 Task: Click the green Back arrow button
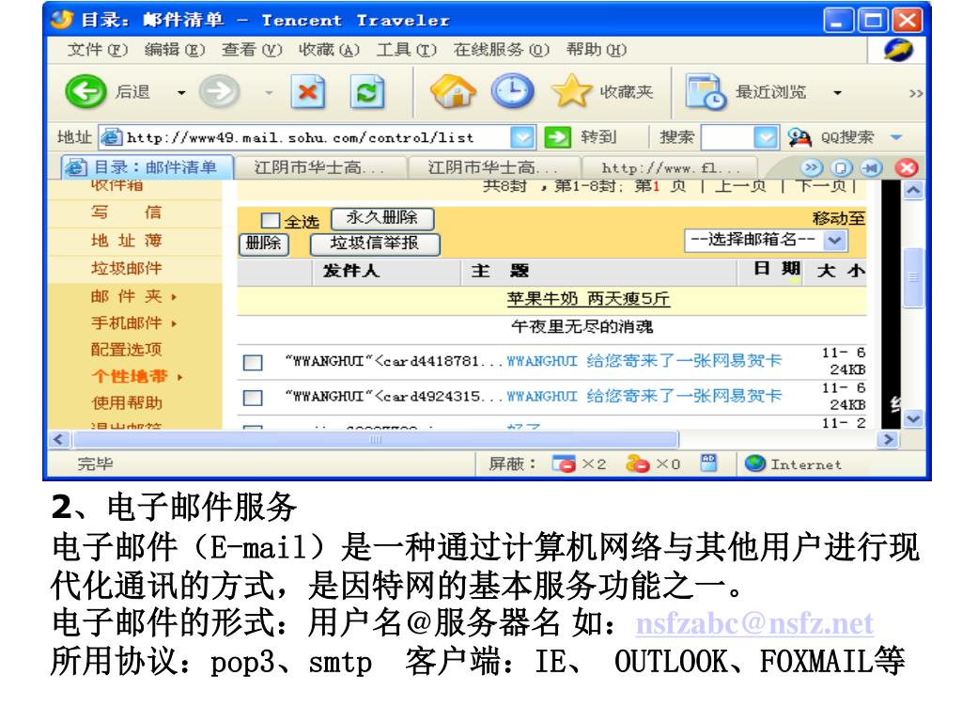click(x=85, y=92)
